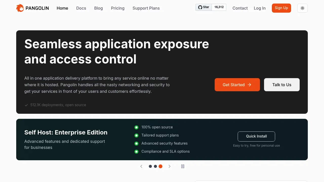Select the first carousel dot

point(150,166)
